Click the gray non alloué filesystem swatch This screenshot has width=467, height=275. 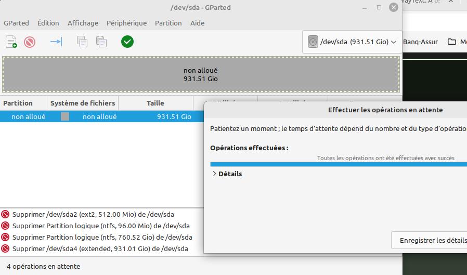click(x=65, y=117)
